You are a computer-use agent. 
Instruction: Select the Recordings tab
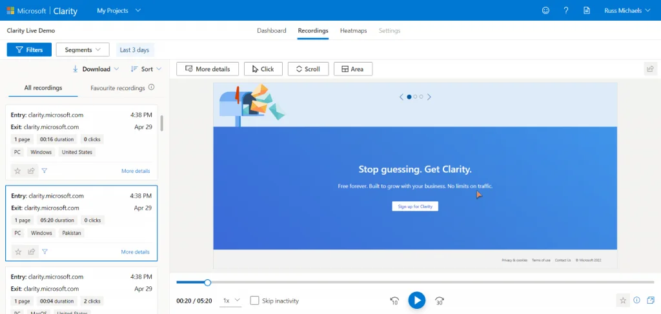pos(313,31)
